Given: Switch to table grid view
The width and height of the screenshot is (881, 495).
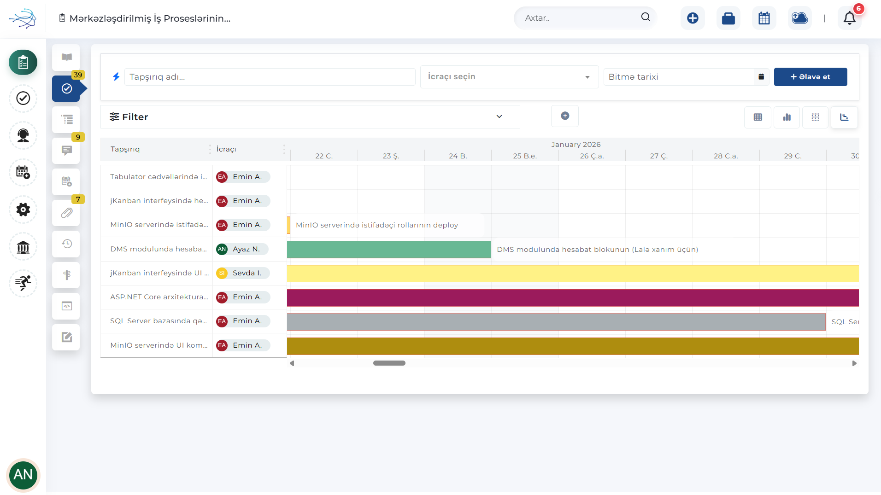Looking at the screenshot, I should tap(758, 117).
